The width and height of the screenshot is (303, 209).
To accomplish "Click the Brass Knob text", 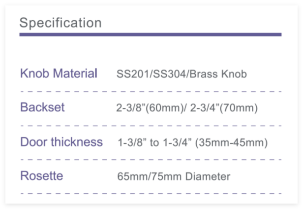I will pos(219,75).
